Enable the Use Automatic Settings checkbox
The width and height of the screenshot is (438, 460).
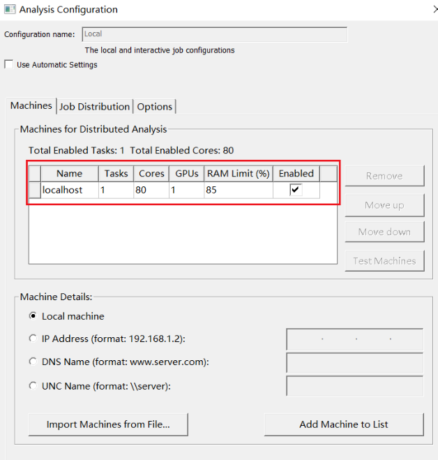[9, 65]
